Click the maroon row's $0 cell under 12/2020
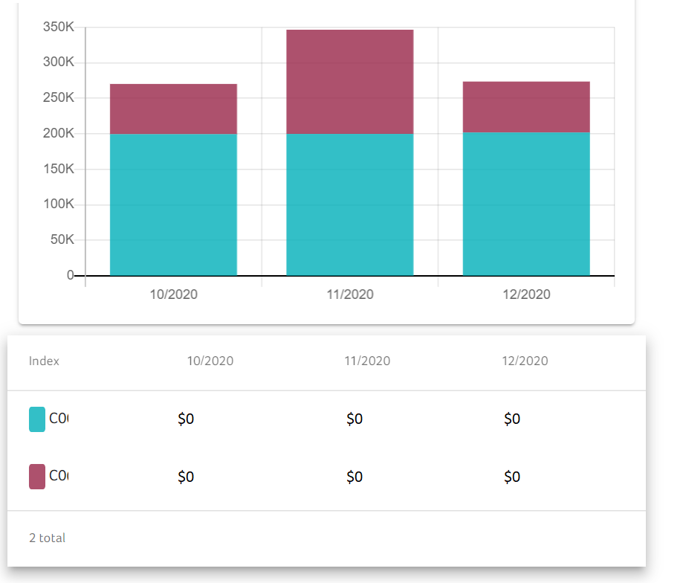Screen dimensions: 683x583 point(512,477)
